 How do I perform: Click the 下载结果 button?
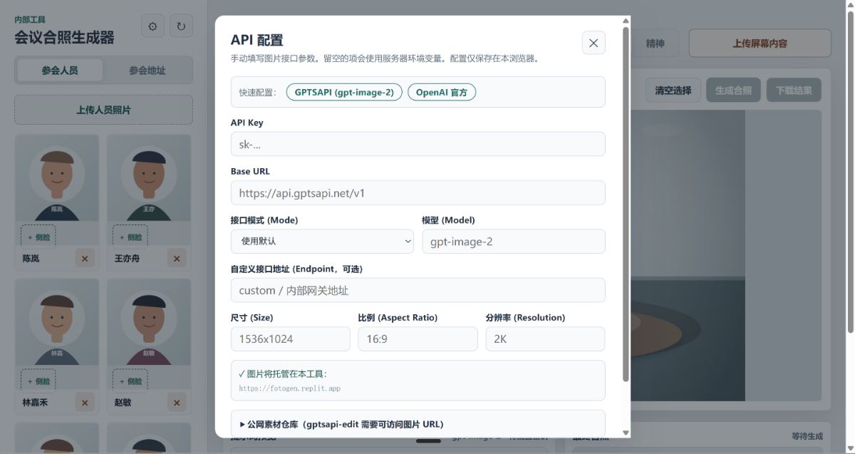click(794, 90)
